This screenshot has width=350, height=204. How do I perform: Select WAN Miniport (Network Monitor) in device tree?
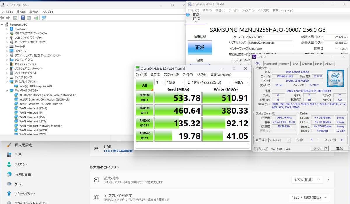point(41,126)
